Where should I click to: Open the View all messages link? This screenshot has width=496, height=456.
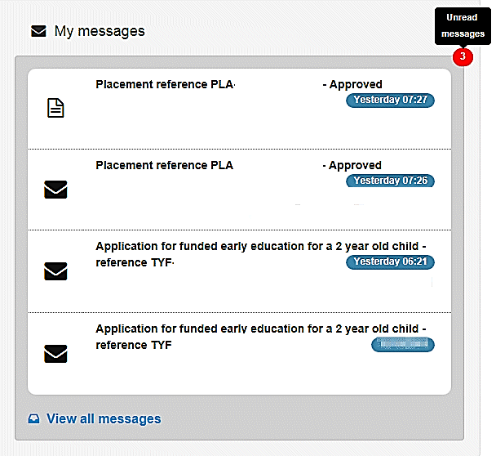click(104, 419)
